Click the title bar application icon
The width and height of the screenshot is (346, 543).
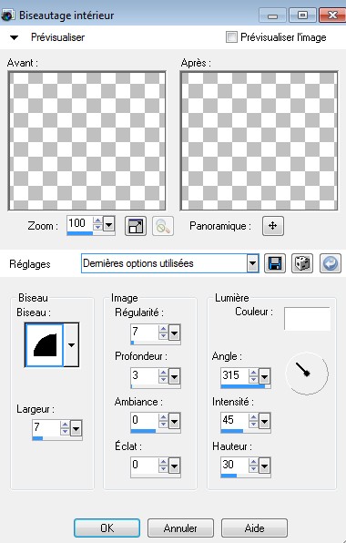(x=7, y=15)
